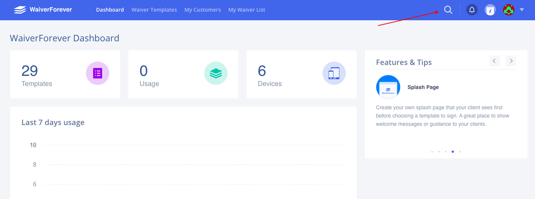Select the second carousel dot
The width and height of the screenshot is (535, 199).
(439, 152)
